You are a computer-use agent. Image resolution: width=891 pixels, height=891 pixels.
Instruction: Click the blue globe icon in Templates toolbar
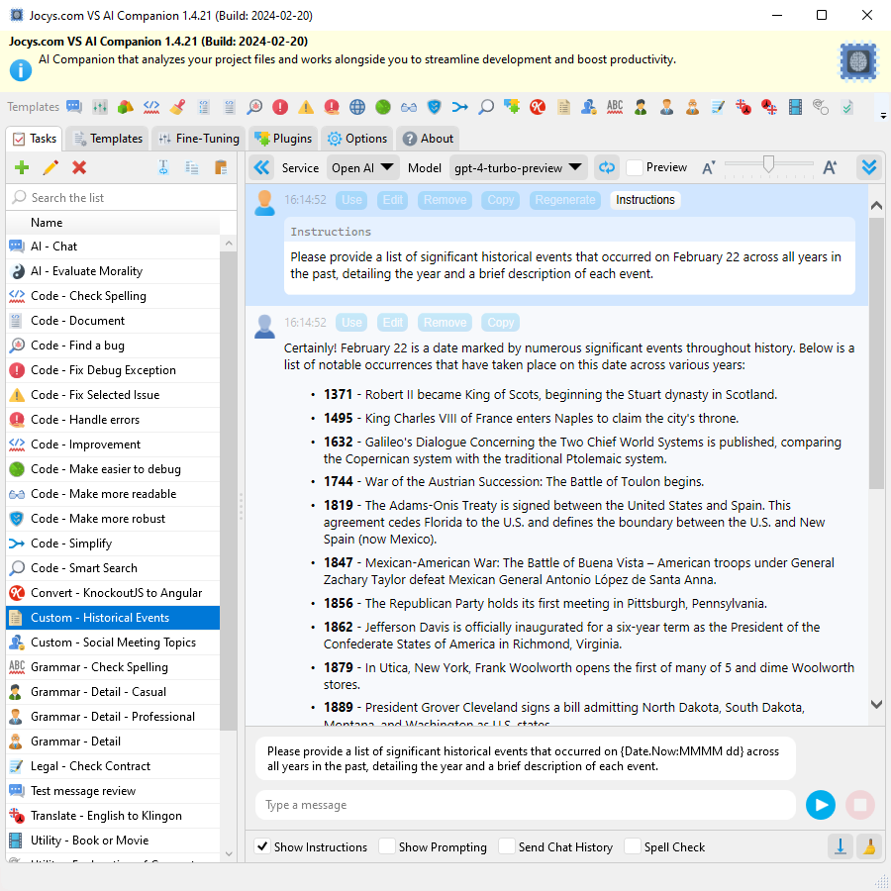[357, 107]
